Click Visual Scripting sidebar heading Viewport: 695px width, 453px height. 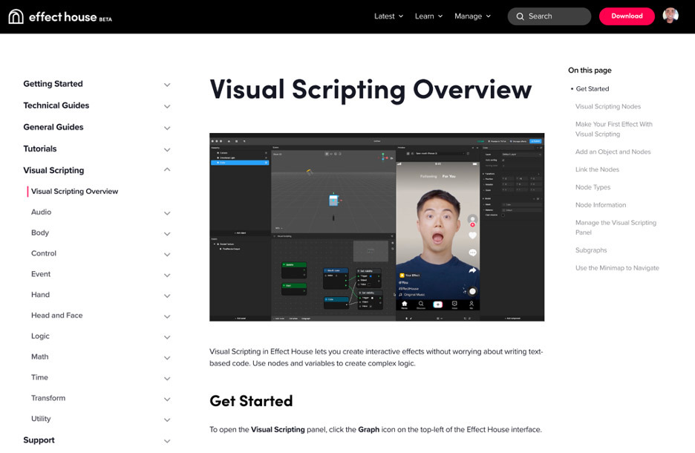[x=53, y=170]
